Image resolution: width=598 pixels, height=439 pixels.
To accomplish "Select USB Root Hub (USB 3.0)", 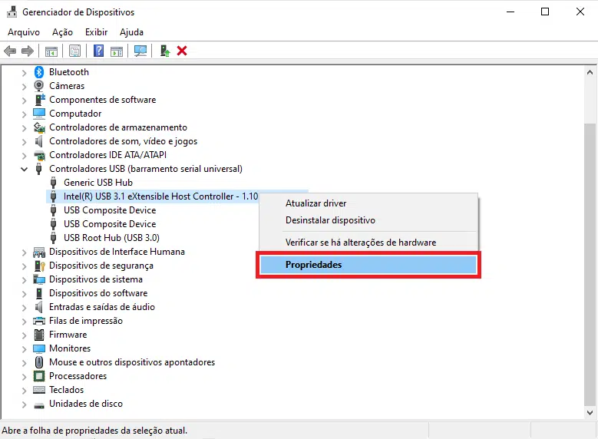I will pyautogui.click(x=111, y=238).
